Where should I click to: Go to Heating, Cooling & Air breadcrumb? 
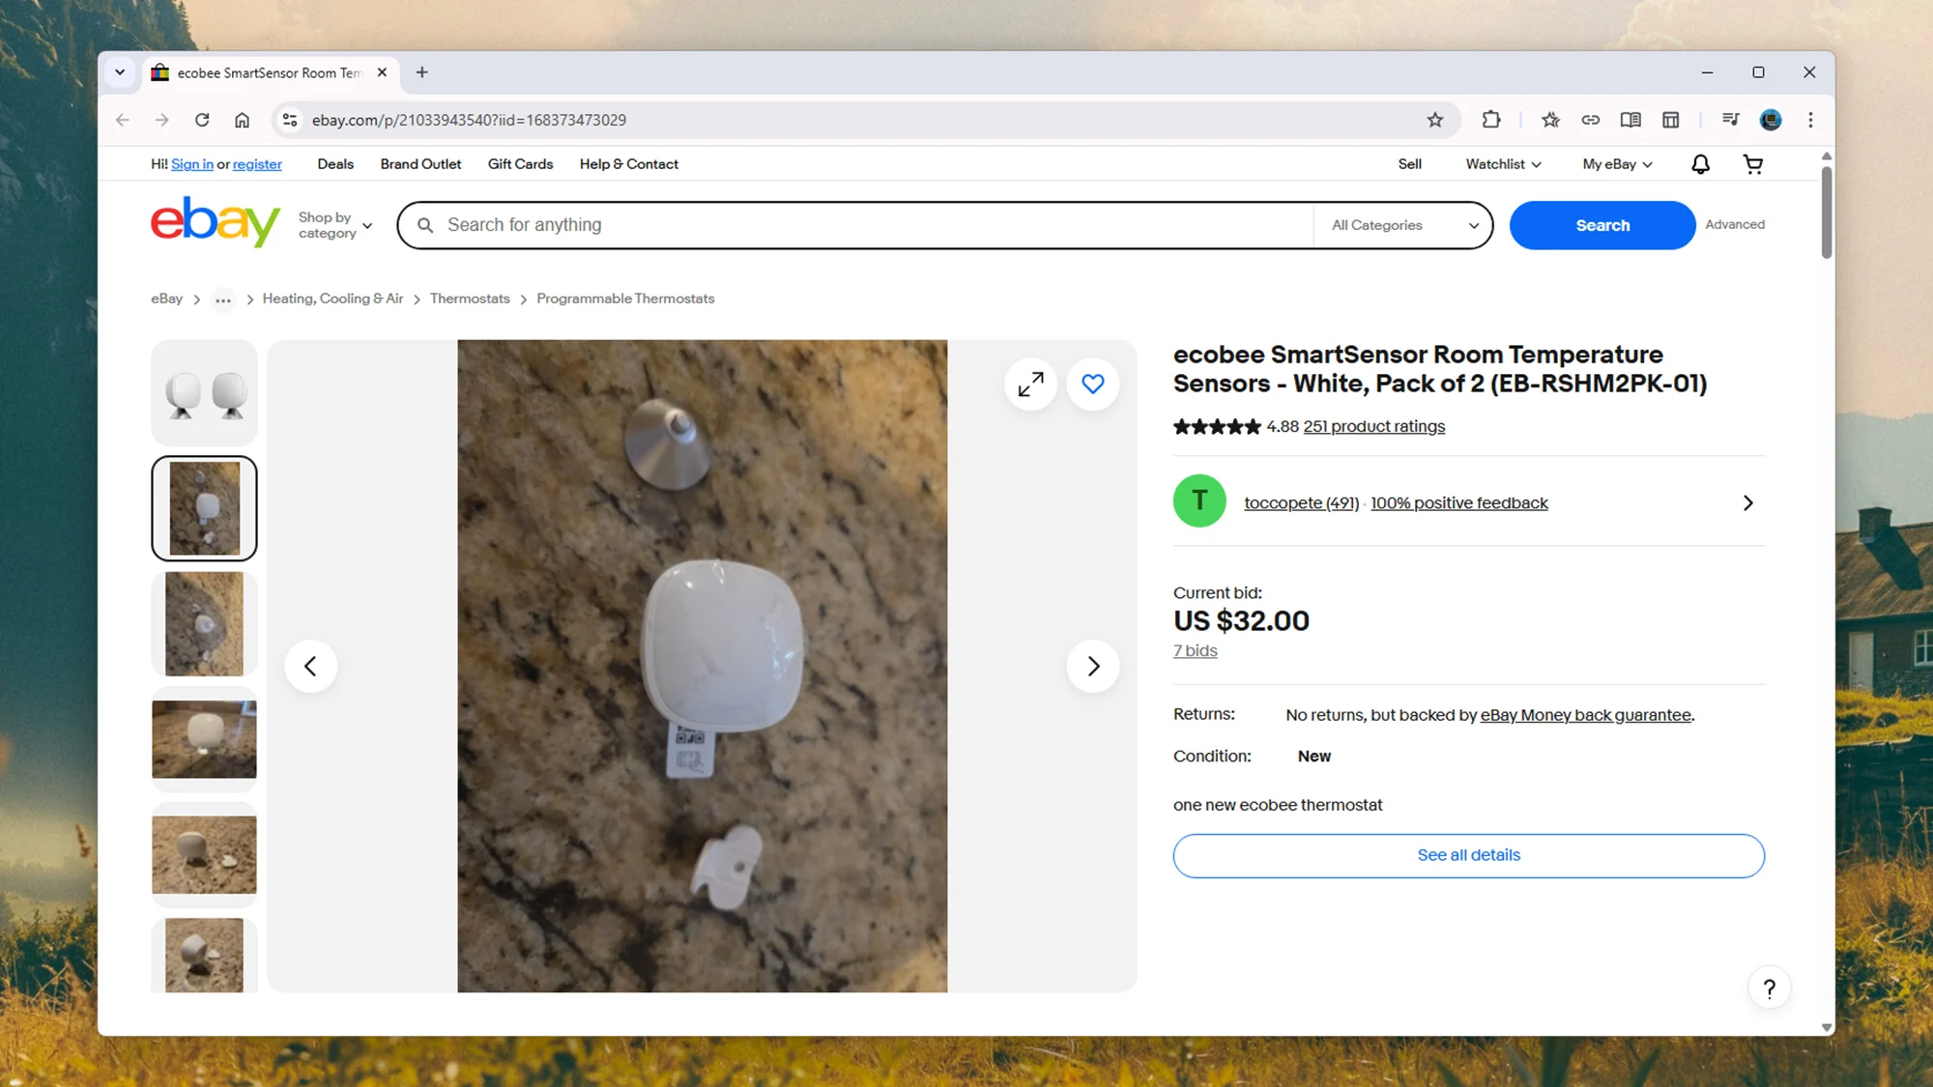click(332, 299)
